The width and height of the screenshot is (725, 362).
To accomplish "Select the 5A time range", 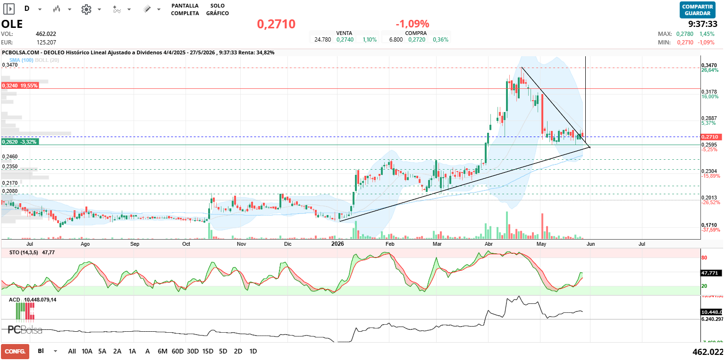I will click(102, 351).
